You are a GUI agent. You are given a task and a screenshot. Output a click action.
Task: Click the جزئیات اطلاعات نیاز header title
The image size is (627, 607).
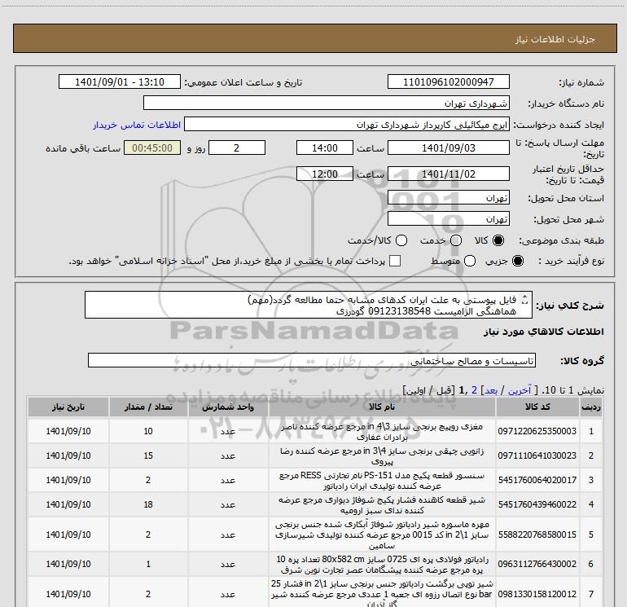click(555, 39)
